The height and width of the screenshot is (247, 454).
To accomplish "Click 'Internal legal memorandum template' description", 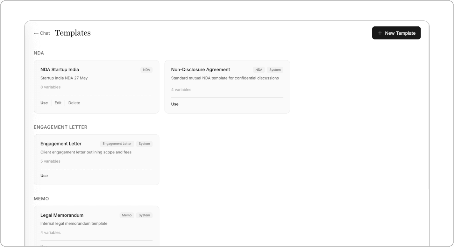I will tap(74, 223).
